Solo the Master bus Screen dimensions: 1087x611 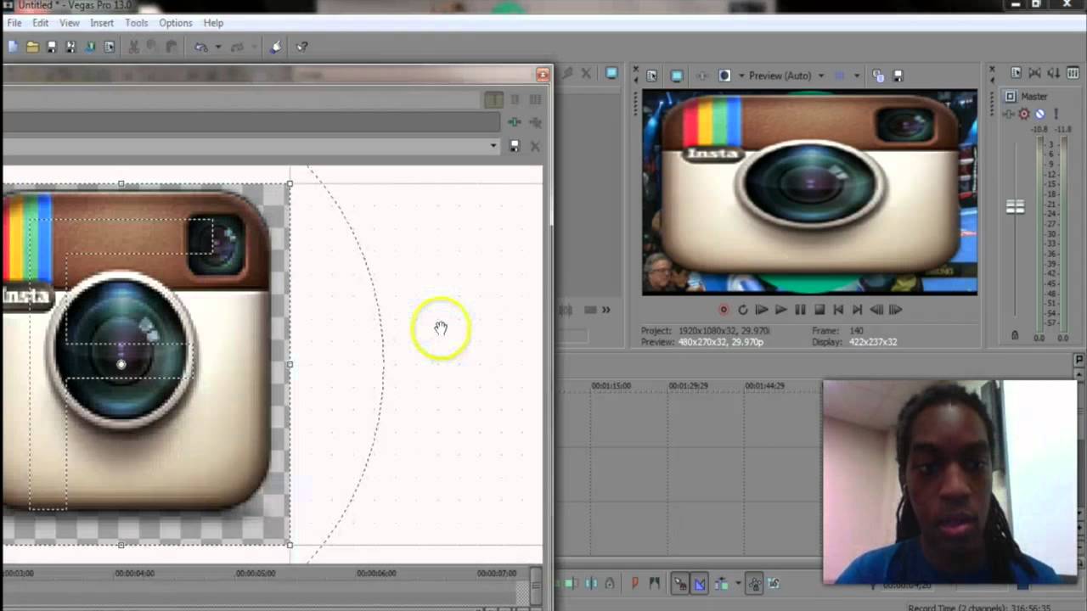1056,114
